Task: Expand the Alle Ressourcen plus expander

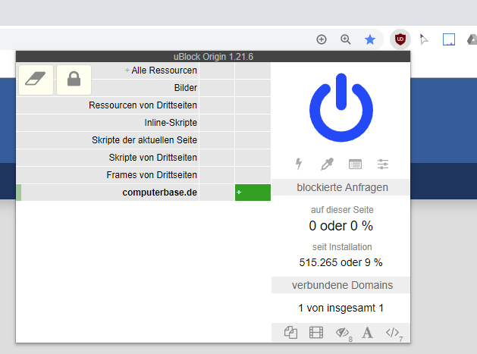Action: point(127,70)
